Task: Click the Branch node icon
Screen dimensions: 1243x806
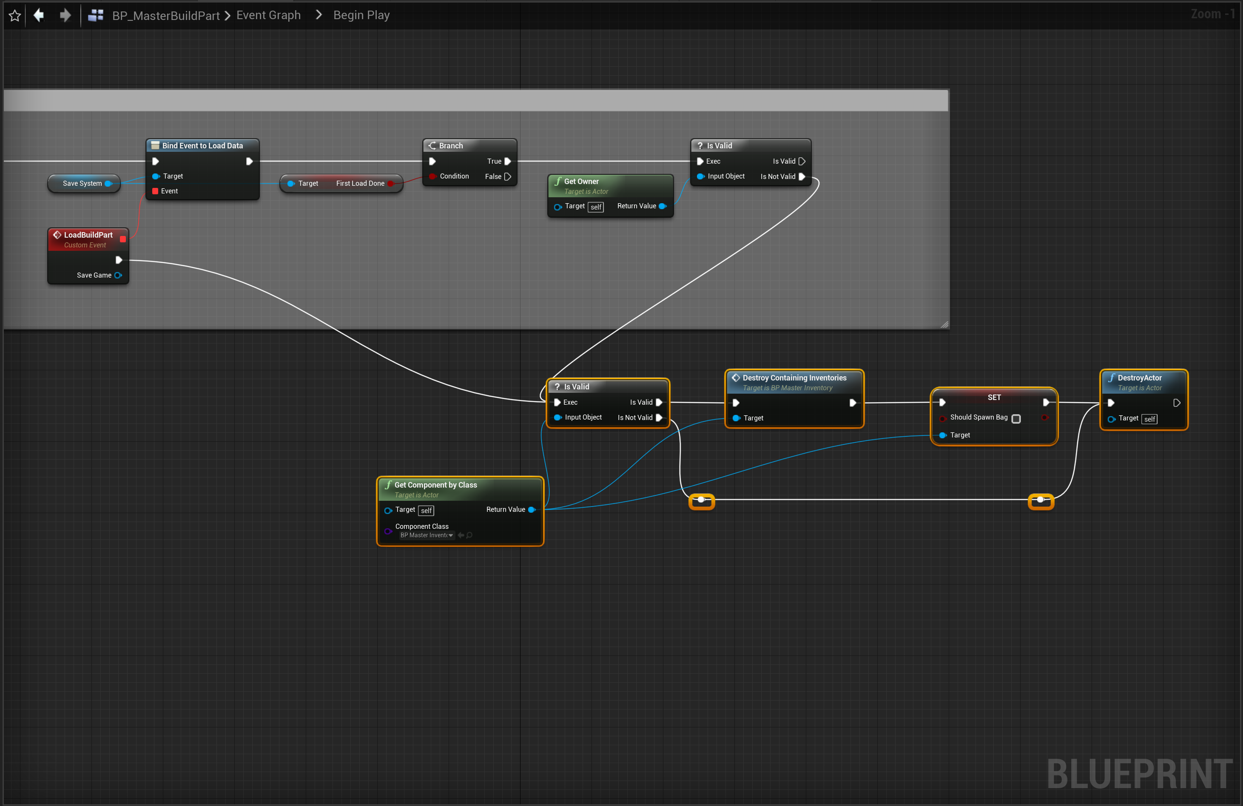Action: coord(432,146)
